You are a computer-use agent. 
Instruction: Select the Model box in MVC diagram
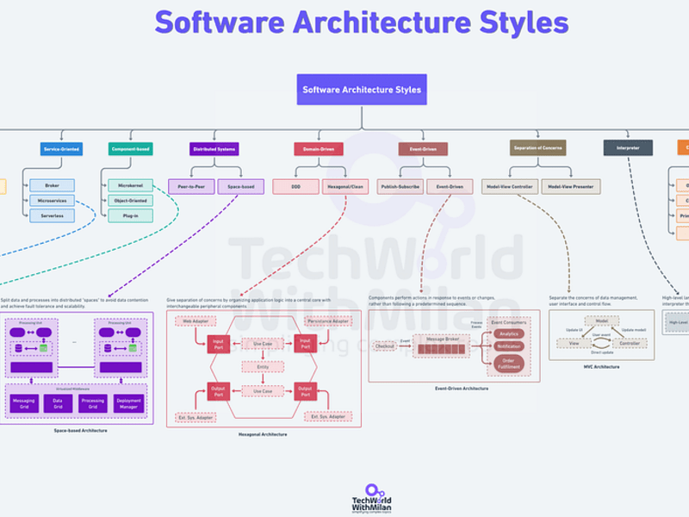(602, 321)
